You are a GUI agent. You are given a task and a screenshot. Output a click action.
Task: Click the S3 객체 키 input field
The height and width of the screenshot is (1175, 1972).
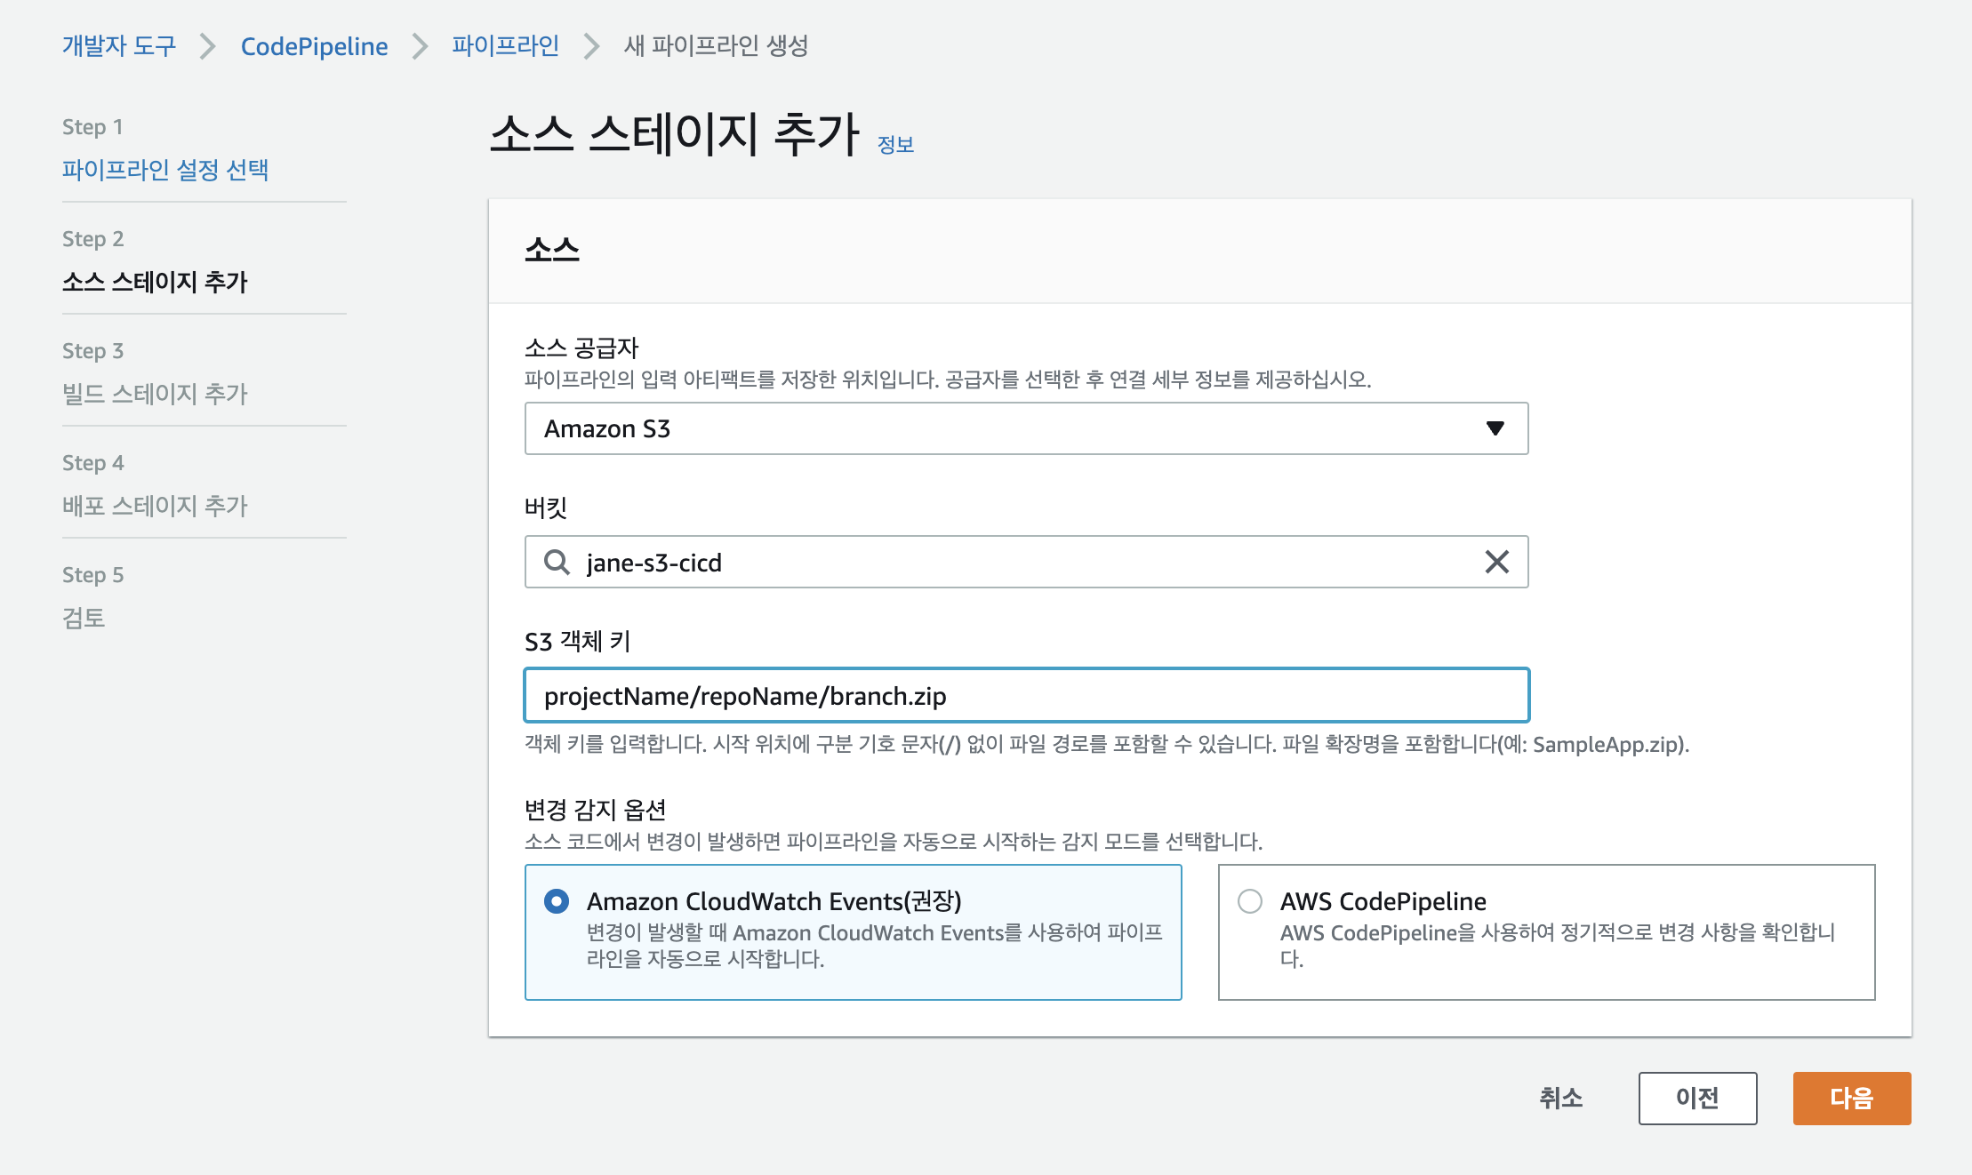pos(1027,695)
